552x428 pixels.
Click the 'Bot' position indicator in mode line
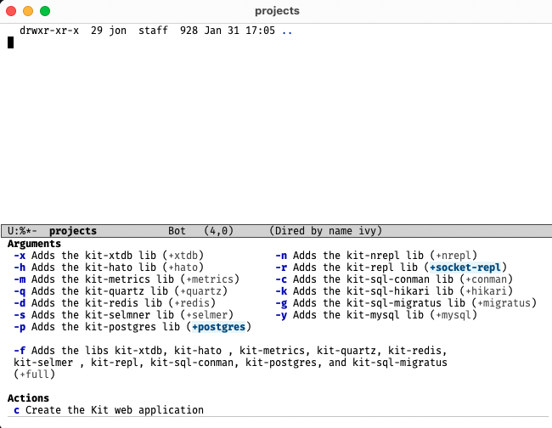[x=177, y=231]
